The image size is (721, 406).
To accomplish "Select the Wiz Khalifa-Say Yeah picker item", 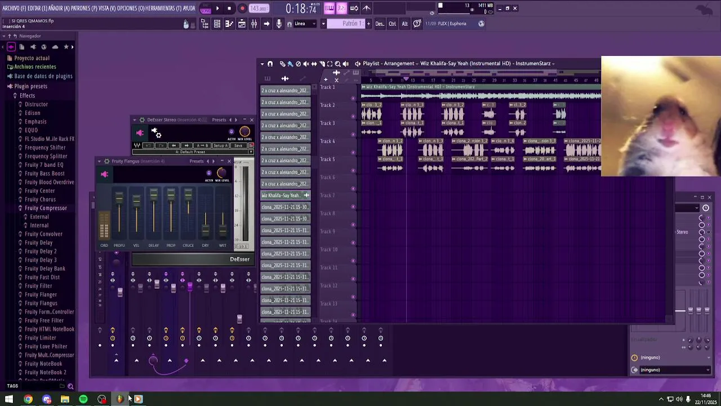I will 286,196.
